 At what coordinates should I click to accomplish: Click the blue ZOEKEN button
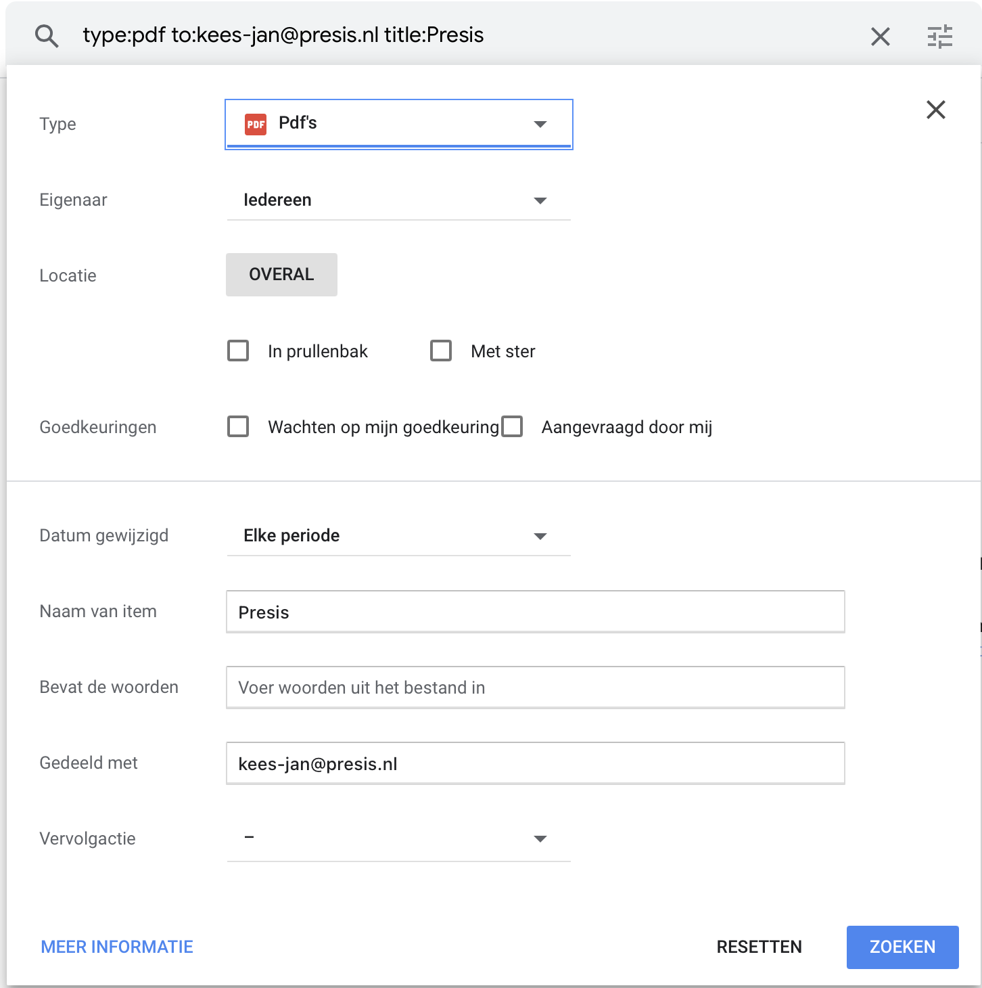[x=902, y=947]
